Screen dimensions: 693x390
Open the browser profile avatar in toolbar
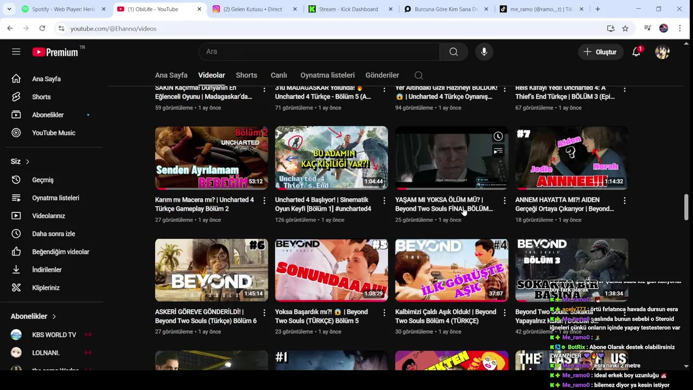point(664,28)
